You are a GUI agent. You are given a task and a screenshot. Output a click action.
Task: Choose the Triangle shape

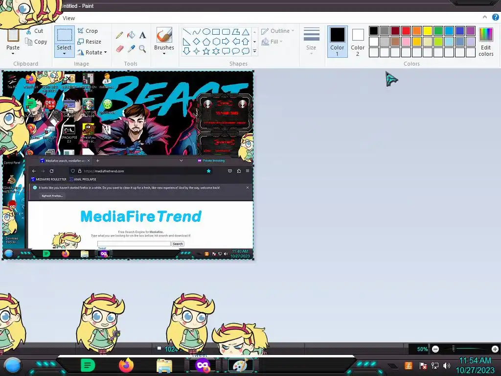(x=246, y=32)
